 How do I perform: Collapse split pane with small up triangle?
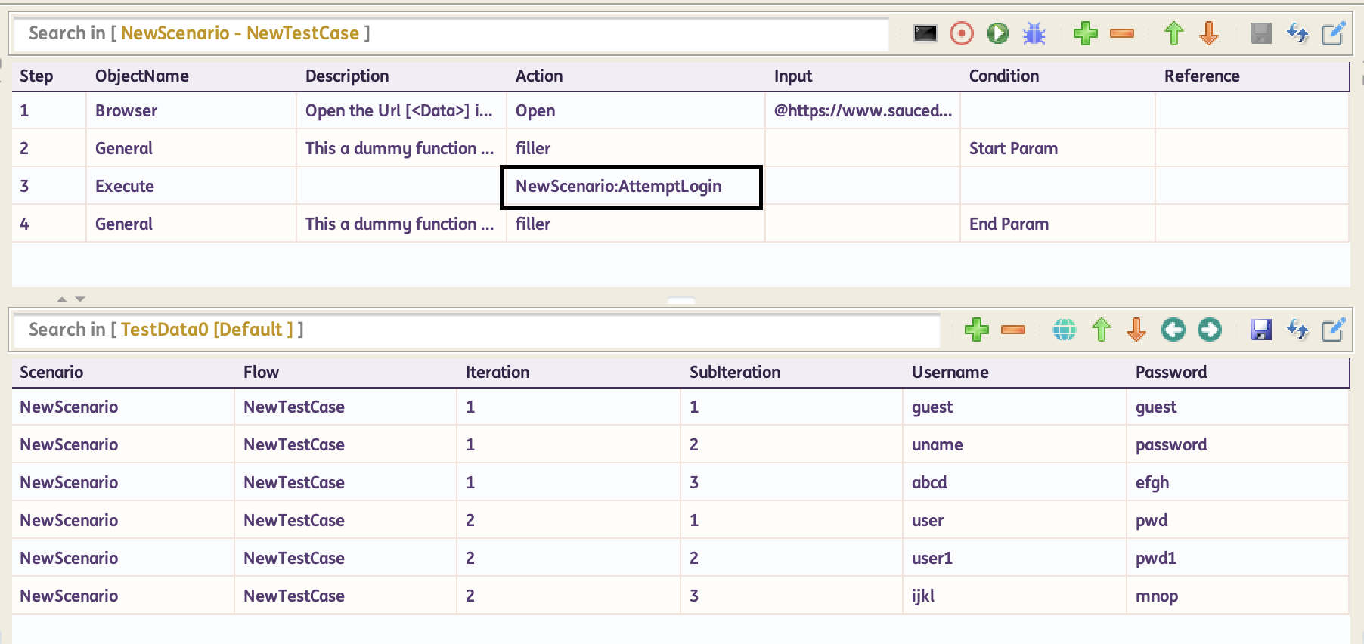click(62, 299)
